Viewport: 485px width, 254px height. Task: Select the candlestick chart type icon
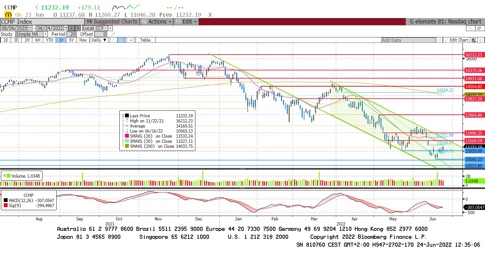(121, 40)
